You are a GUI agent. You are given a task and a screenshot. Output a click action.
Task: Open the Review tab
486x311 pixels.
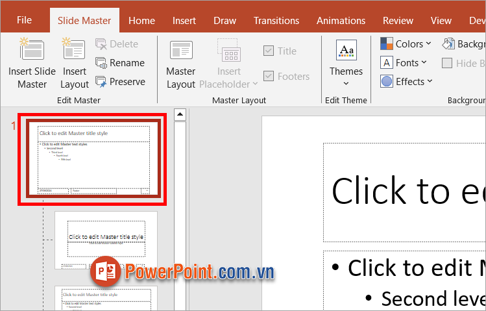[x=398, y=21]
